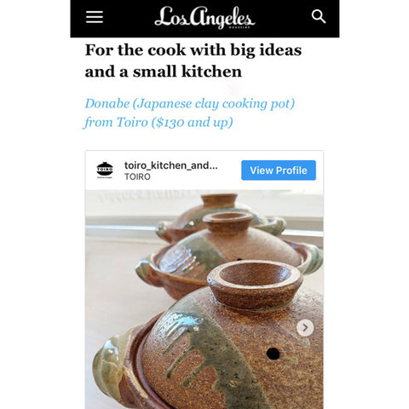
Task: Click the search magnifier icon
Action: (319, 16)
